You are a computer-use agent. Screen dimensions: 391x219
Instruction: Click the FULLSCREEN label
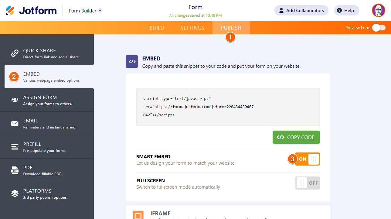tap(151, 180)
